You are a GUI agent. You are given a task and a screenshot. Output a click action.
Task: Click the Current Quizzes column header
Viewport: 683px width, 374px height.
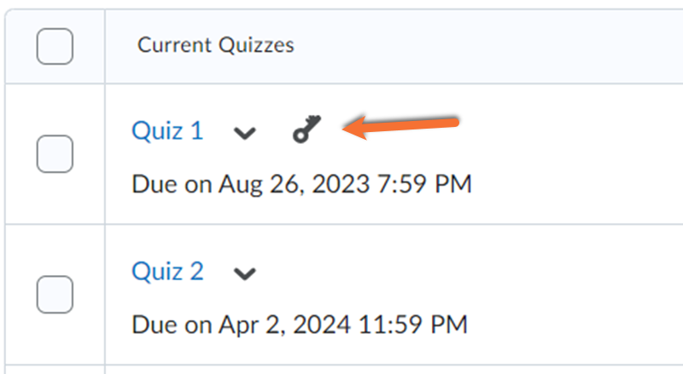[x=215, y=45]
